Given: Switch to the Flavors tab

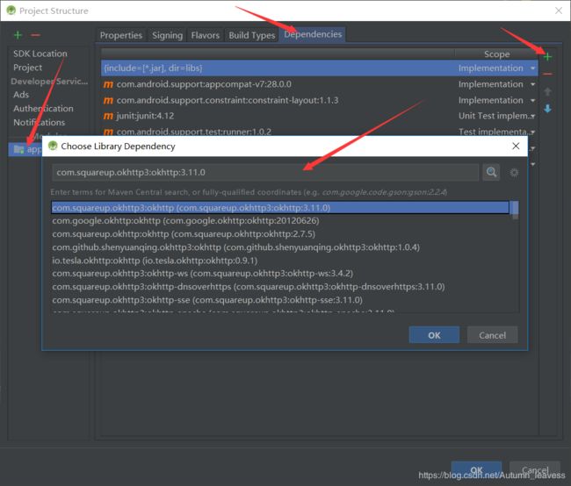Looking at the screenshot, I should 205,35.
